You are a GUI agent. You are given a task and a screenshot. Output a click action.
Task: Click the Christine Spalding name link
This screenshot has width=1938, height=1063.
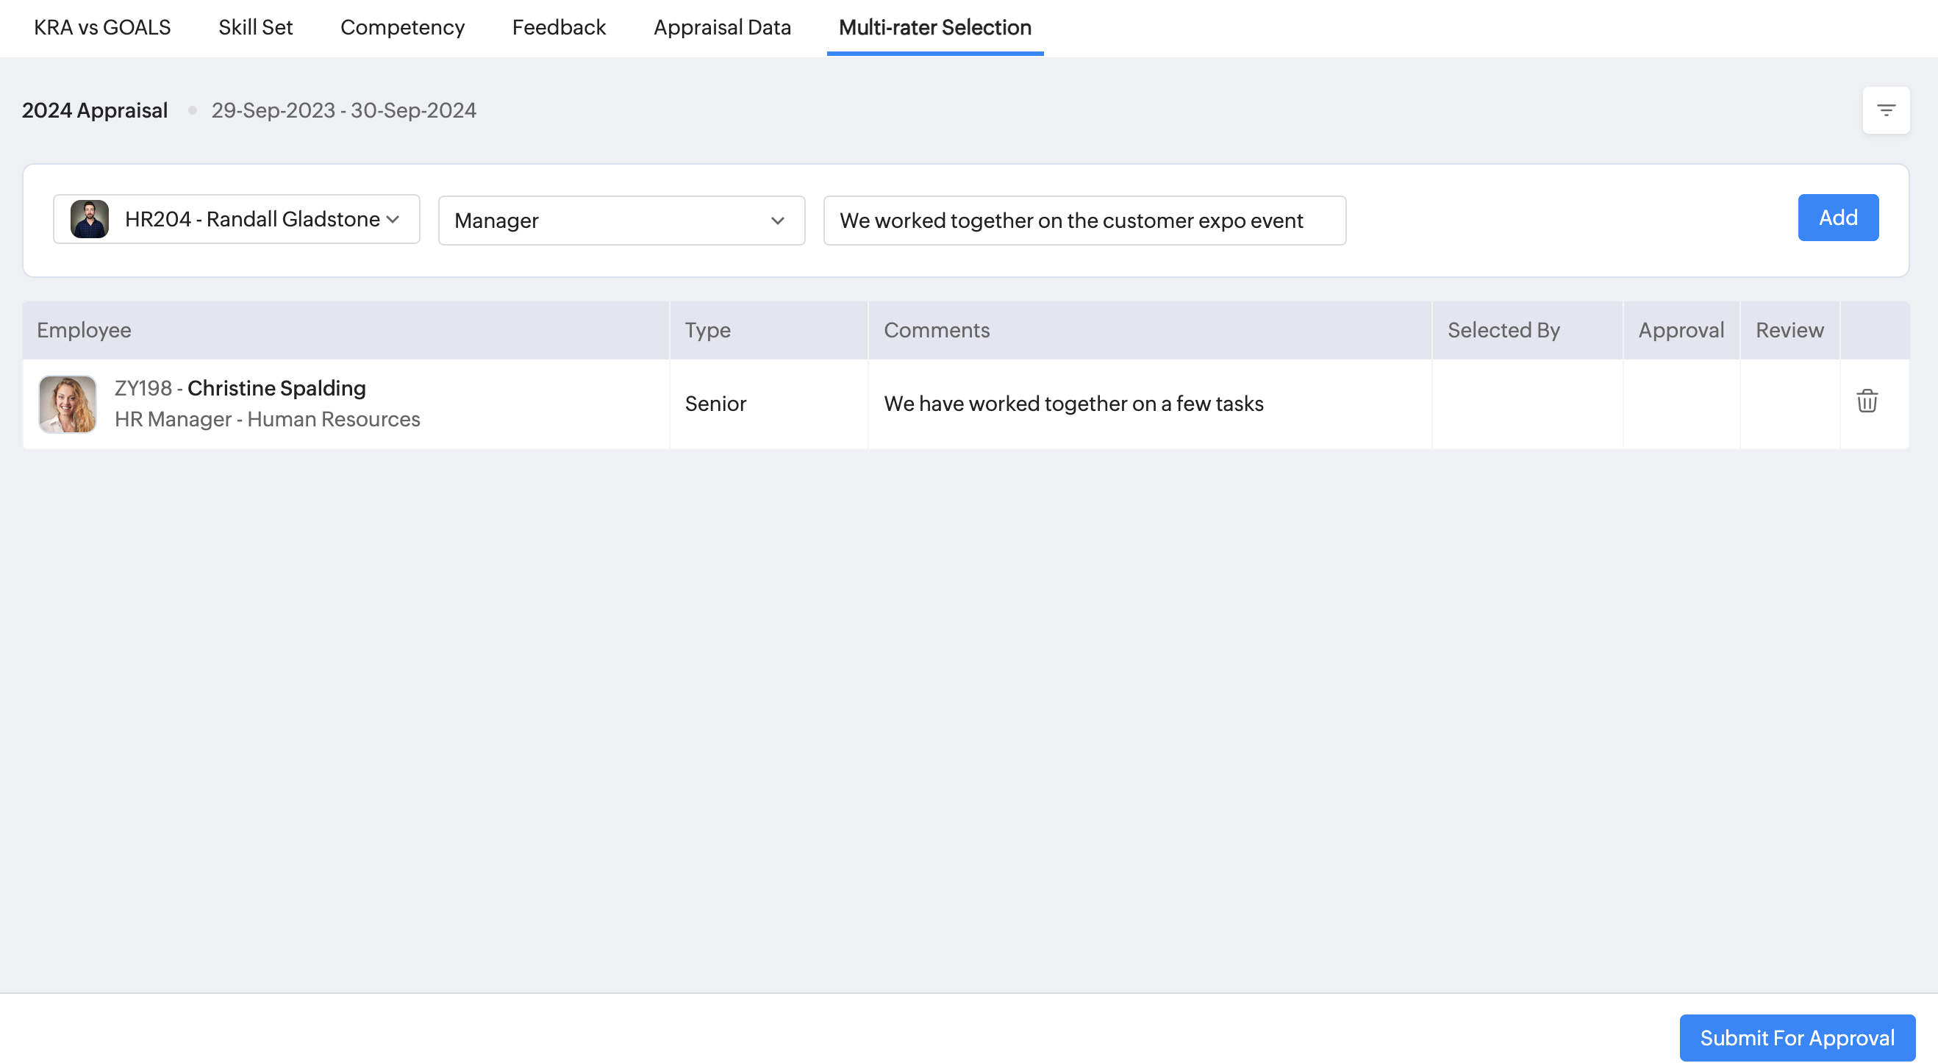276,388
